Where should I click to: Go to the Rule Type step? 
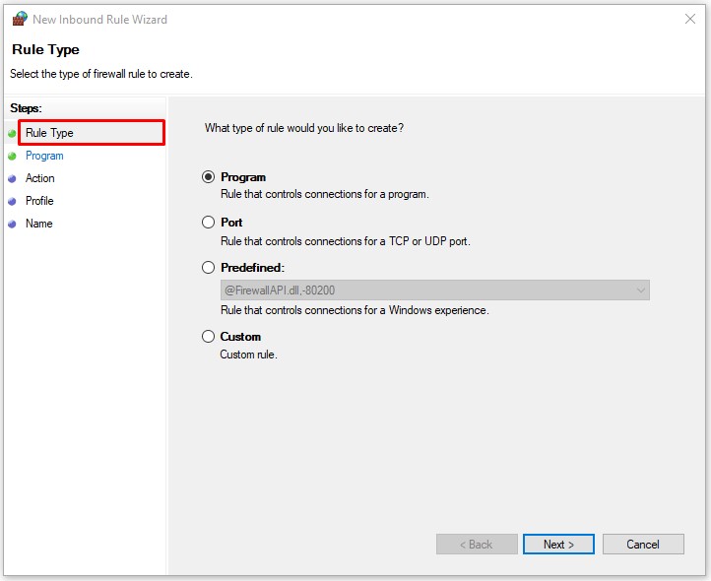pos(49,133)
